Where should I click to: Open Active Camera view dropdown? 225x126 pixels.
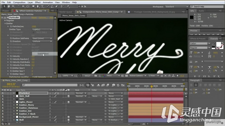point(138,75)
